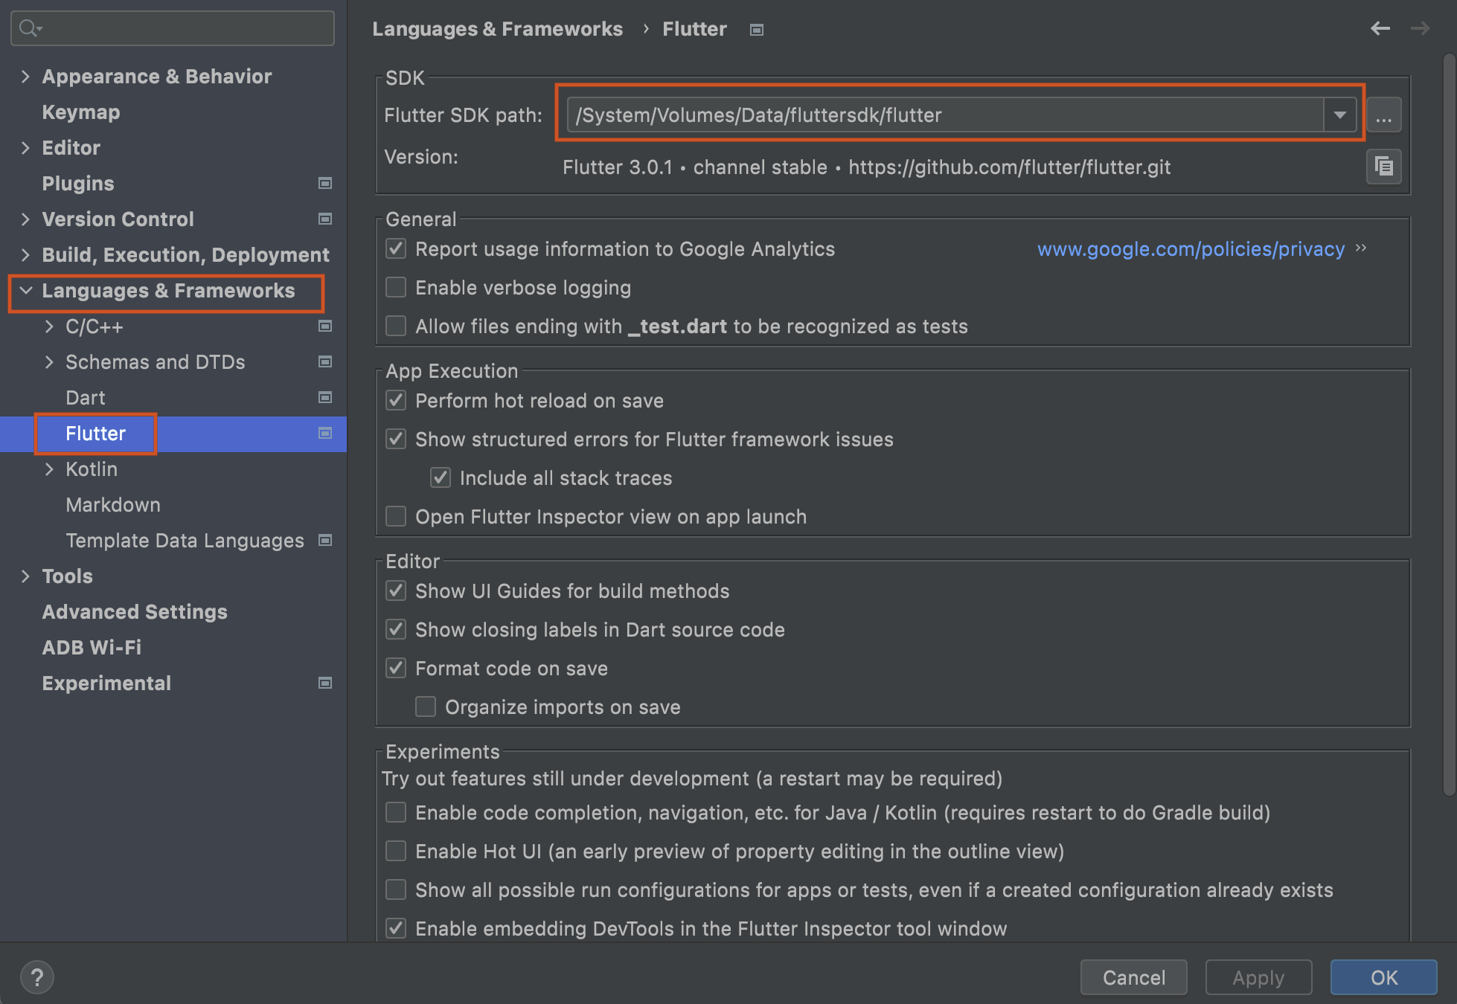Expand Appearance & Behavior section

(25, 76)
